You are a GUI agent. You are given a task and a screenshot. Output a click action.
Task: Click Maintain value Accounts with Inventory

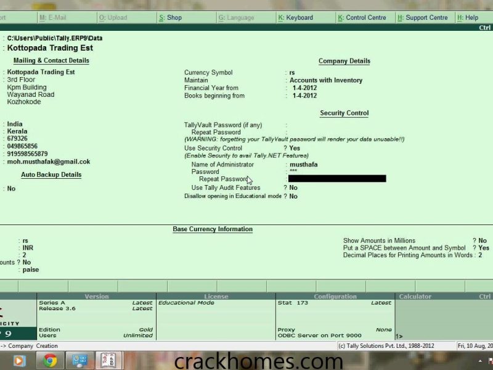click(x=326, y=80)
